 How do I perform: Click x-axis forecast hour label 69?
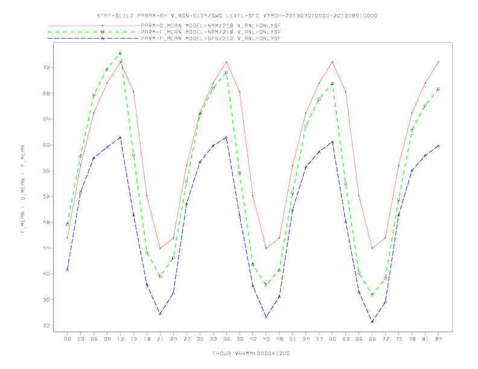pos(372,339)
